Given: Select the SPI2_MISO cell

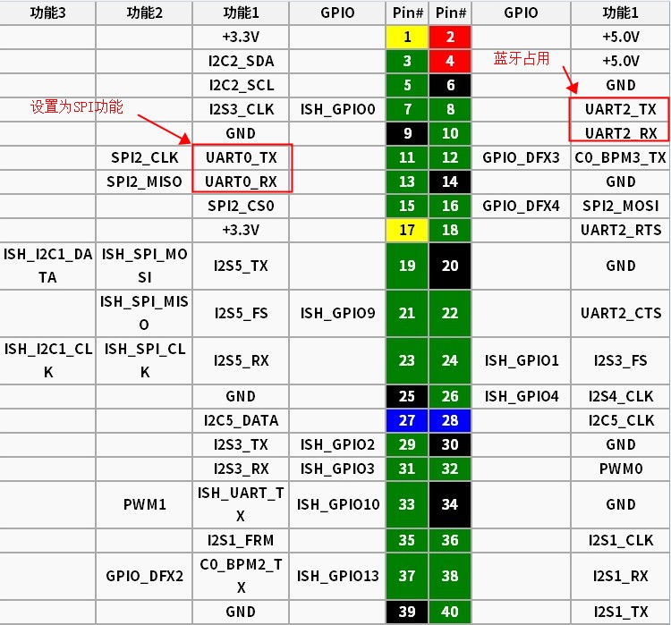Looking at the screenshot, I should coord(144,182).
